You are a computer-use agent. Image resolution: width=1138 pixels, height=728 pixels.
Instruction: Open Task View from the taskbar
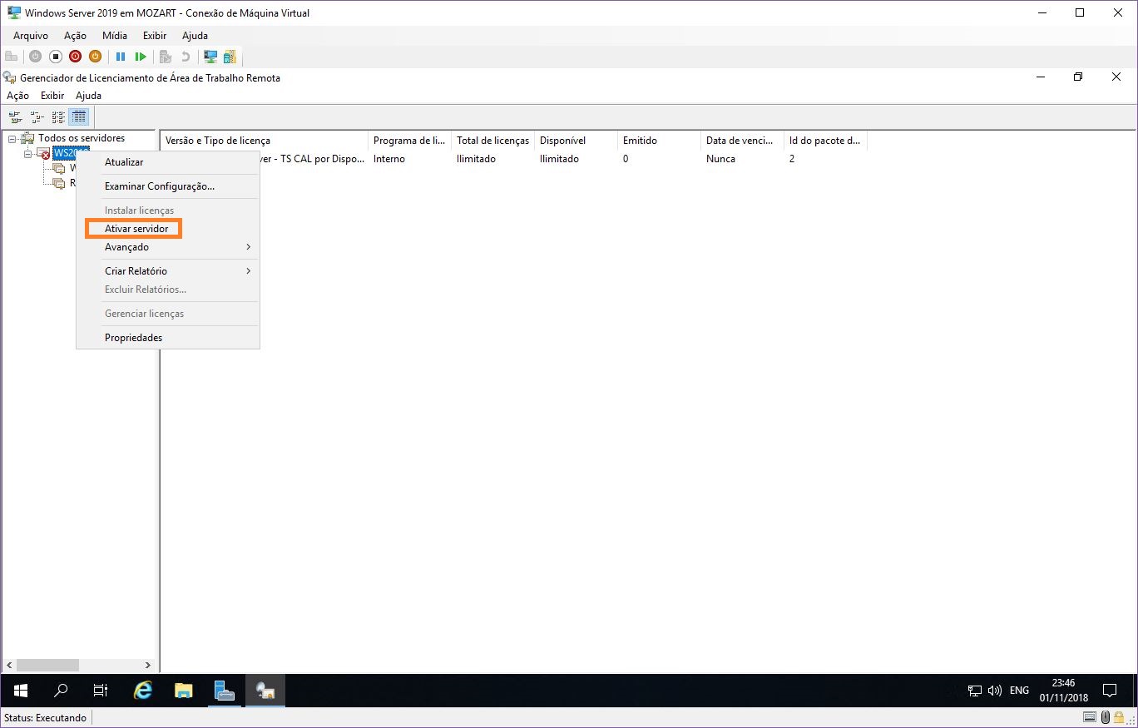(x=101, y=690)
